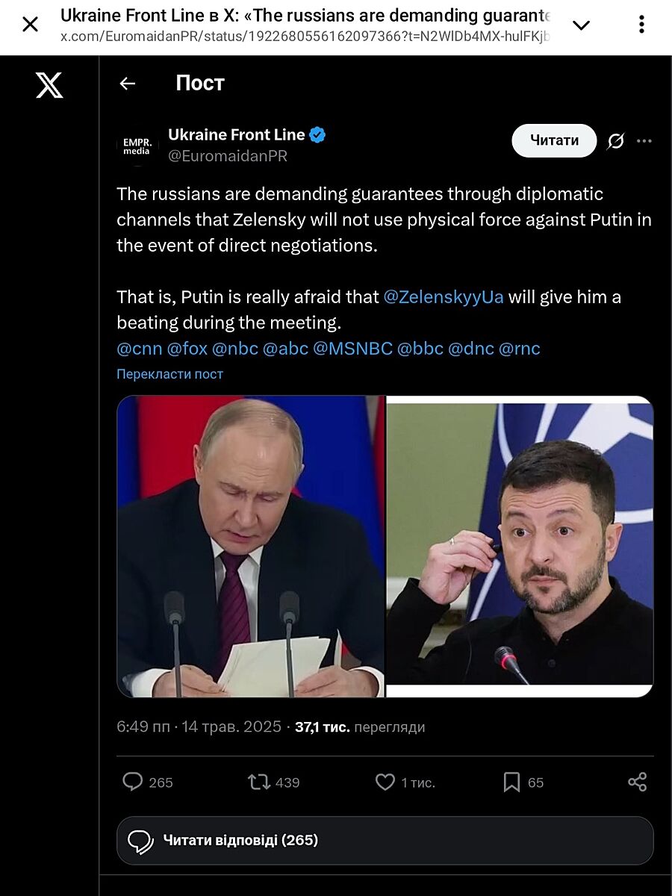Open Ukraine Front Line profile avatar
The height and width of the screenshot is (896, 672).
click(137, 145)
